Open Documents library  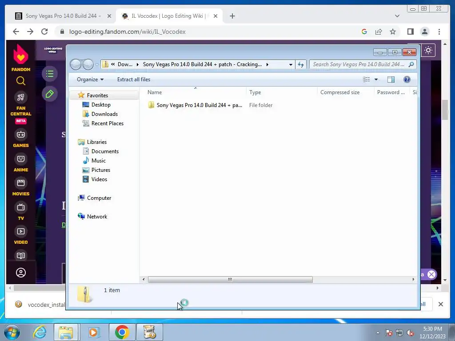(x=105, y=151)
